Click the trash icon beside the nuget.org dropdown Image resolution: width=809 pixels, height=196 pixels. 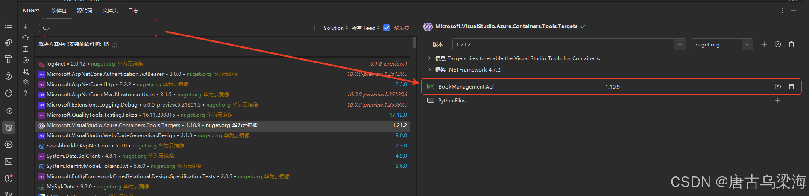[791, 44]
